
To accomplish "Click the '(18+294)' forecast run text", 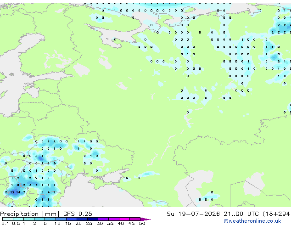I will click(277, 214).
